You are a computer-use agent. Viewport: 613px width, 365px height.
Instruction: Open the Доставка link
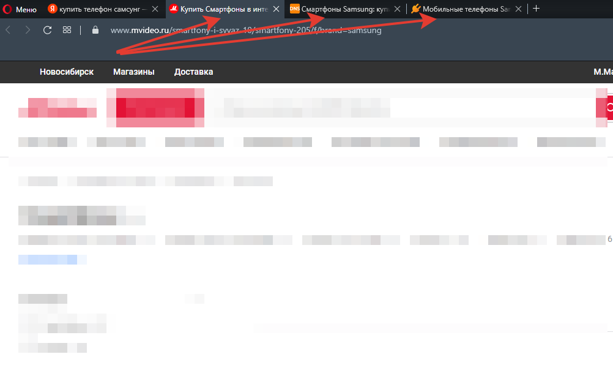click(193, 72)
